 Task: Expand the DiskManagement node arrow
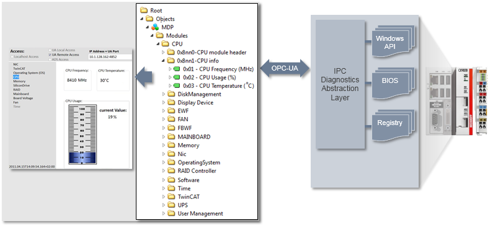(x=164, y=94)
